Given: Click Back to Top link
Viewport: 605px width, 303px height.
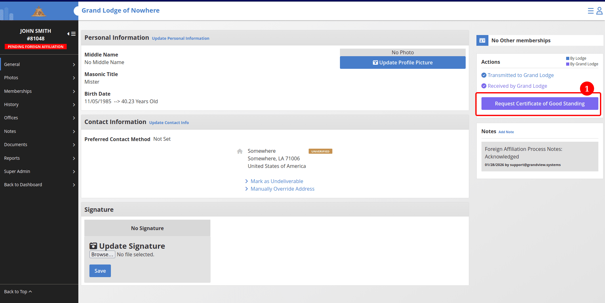Looking at the screenshot, I should click(18, 292).
